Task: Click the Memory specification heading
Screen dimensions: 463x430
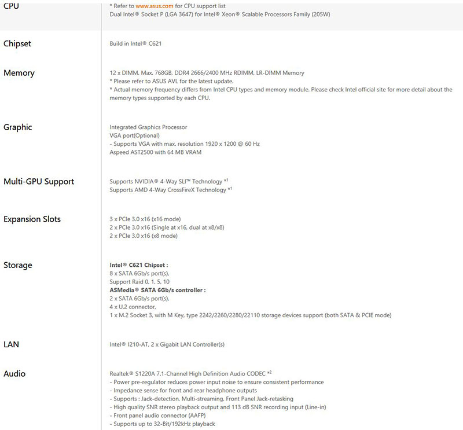Action: point(19,73)
